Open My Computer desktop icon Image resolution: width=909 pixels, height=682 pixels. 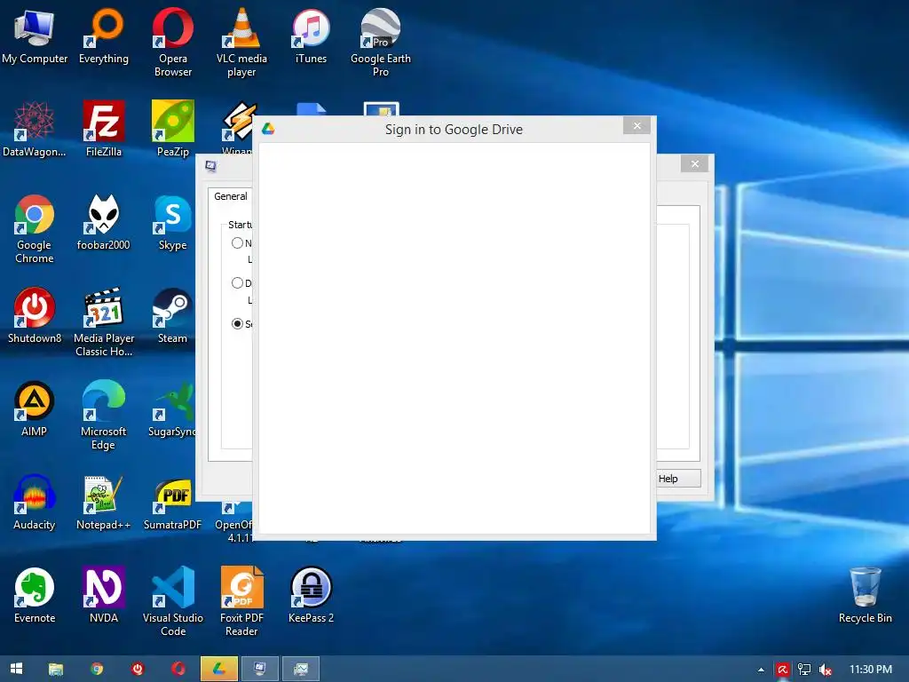click(35, 36)
